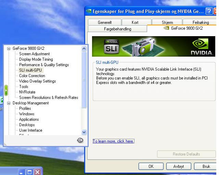Click the help question mark button
This screenshot has height=175, width=219.
(x=209, y=11)
